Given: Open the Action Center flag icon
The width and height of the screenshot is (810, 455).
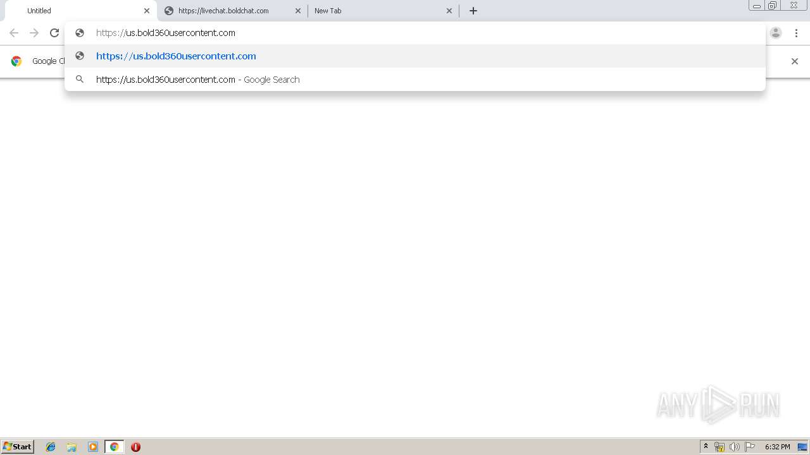Looking at the screenshot, I should click(750, 447).
